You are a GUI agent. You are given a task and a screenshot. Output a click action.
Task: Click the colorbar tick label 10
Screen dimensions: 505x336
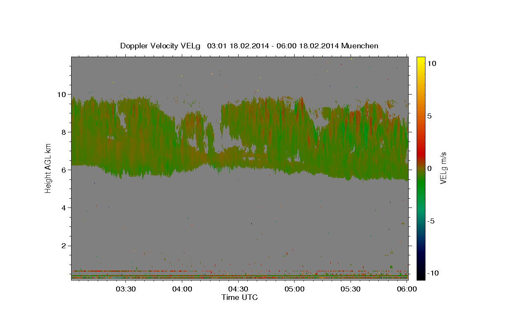coord(431,63)
